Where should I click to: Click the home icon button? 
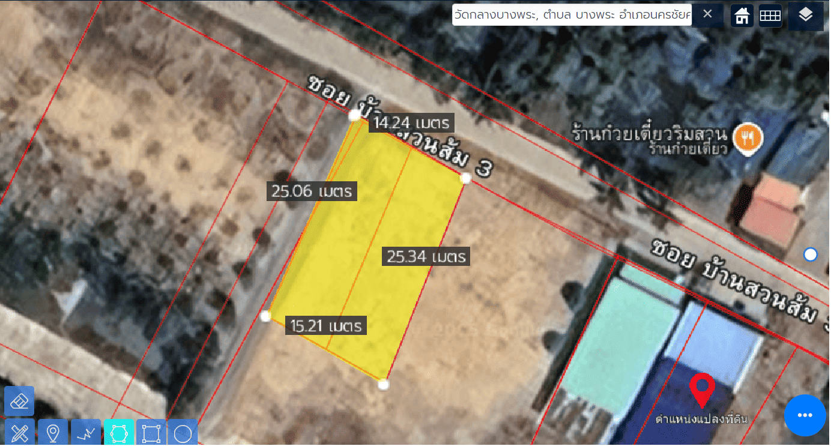coord(742,16)
